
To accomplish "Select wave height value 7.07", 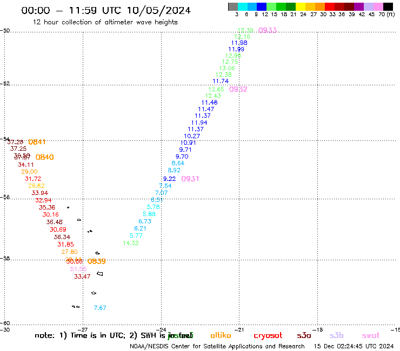I will 161,193.
